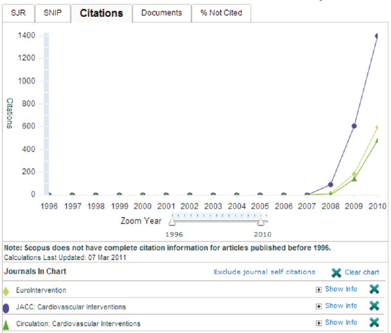Open the % Not Cited tab
The width and height of the screenshot is (391, 333).
221,13
